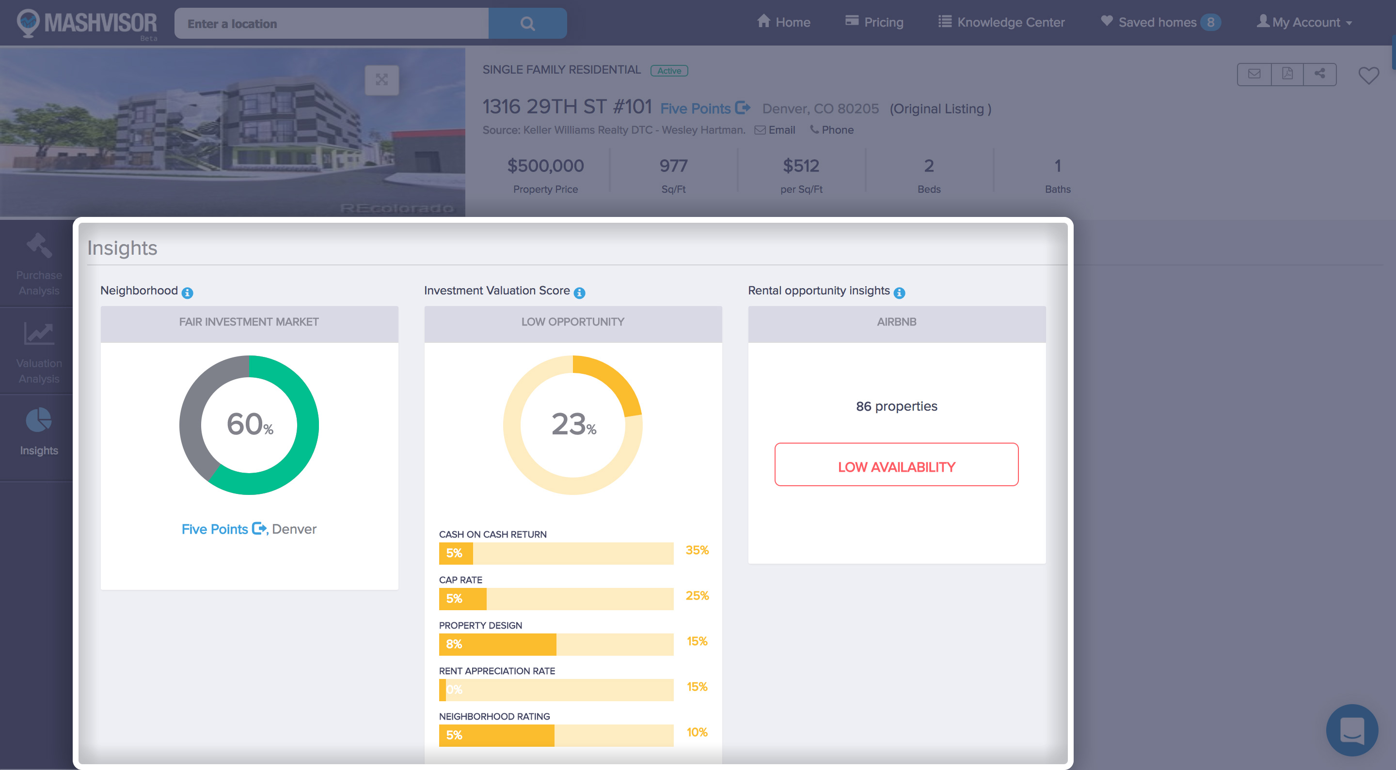The height and width of the screenshot is (770, 1396).
Task: Click the PDF export icon
Action: [1287, 74]
